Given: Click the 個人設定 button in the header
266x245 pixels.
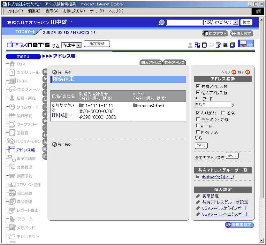Looking at the screenshot, I should coord(241,34).
